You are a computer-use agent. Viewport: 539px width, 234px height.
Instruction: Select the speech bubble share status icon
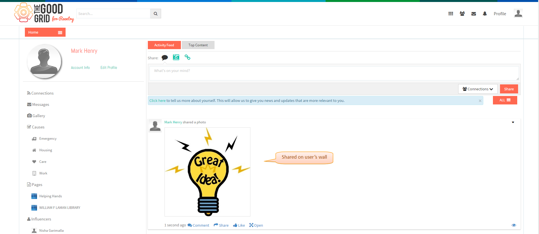click(165, 58)
